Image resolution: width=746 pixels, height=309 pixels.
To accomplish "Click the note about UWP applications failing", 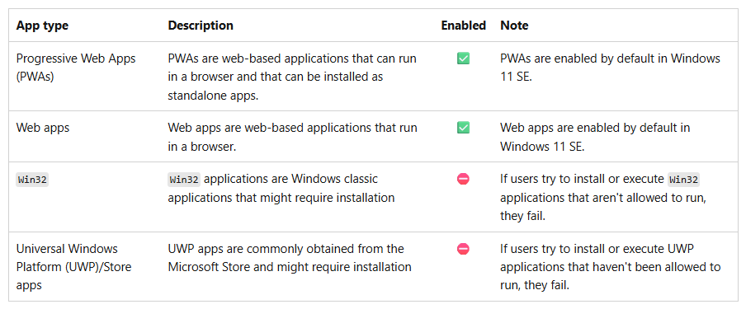I will [x=611, y=267].
